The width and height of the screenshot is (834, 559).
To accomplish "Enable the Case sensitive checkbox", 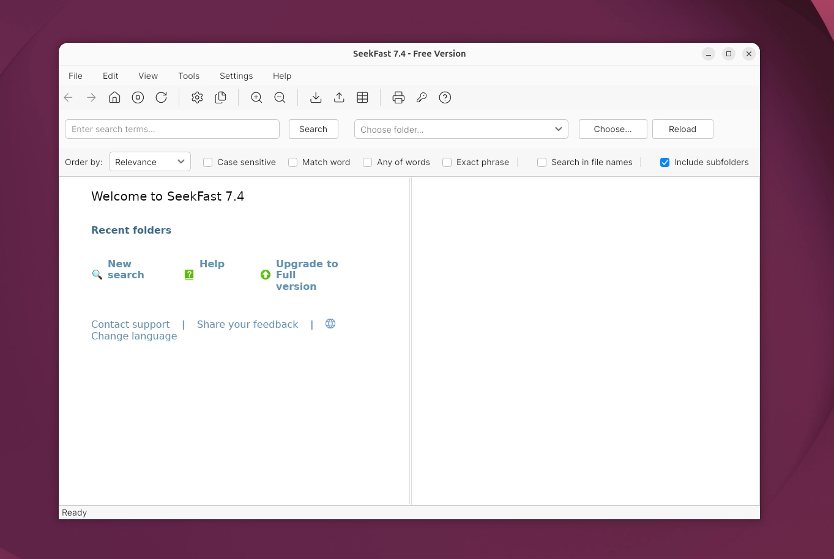I will point(208,162).
